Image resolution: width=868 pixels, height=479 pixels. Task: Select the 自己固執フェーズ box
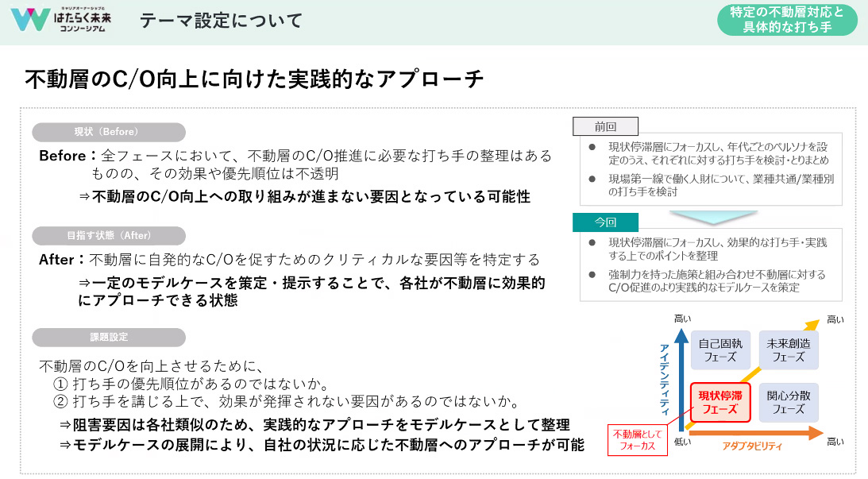pos(720,350)
